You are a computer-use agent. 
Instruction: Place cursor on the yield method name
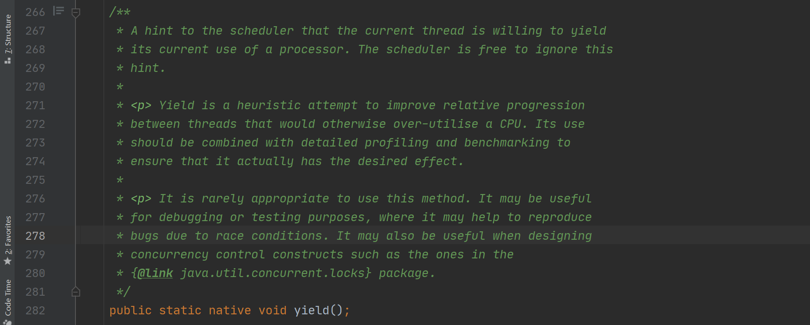click(312, 310)
